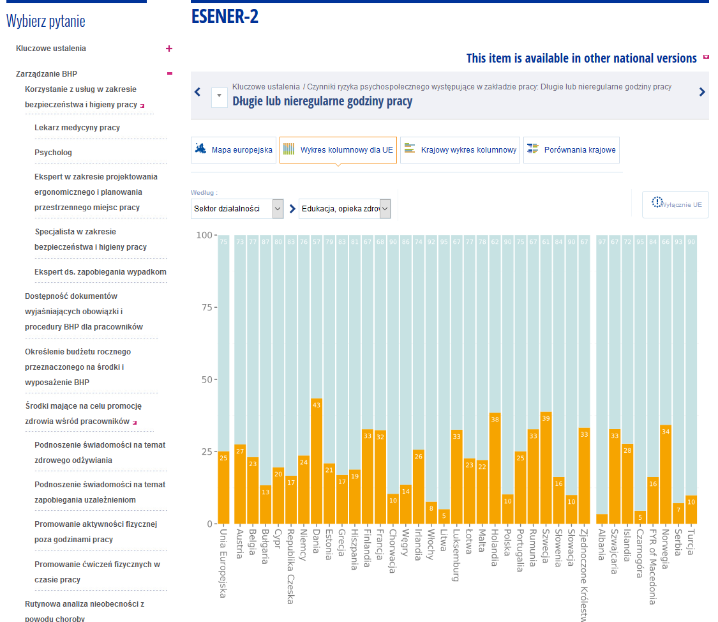Click the orange bar for Irlandia (26)
The height and width of the screenshot is (622, 718).
419,487
